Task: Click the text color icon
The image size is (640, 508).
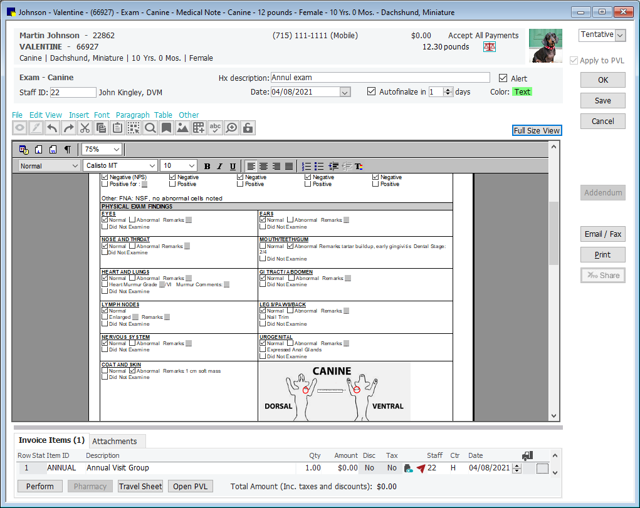Action: click(x=358, y=166)
